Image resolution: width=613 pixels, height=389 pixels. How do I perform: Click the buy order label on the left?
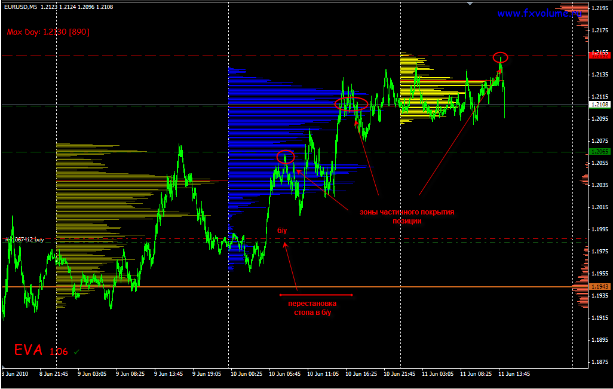pos(24,239)
